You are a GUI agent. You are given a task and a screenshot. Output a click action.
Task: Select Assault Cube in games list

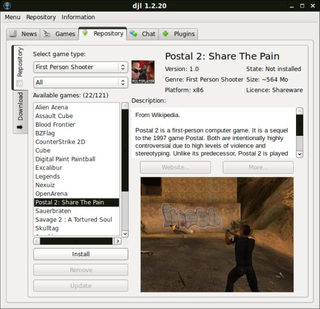pyautogui.click(x=76, y=116)
